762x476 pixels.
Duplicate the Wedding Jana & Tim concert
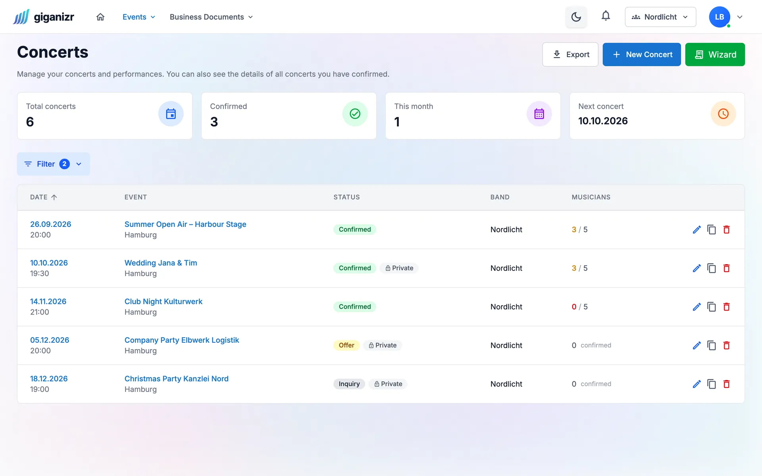tap(712, 268)
